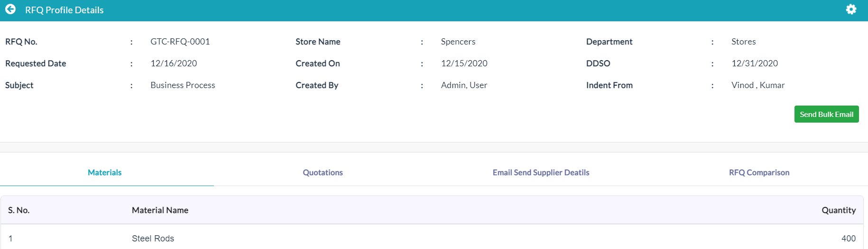This screenshot has width=868, height=249.
Task: Click the Material Name column header
Action: [160, 210]
